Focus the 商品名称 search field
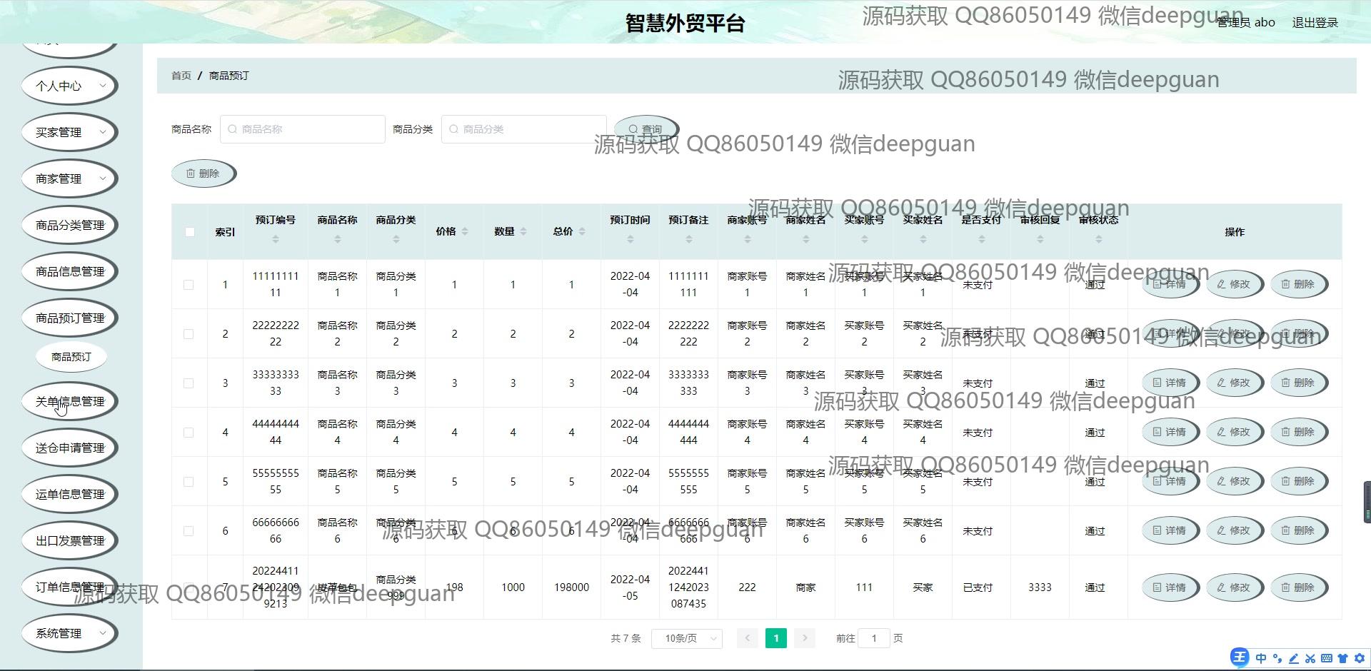 tap(303, 129)
